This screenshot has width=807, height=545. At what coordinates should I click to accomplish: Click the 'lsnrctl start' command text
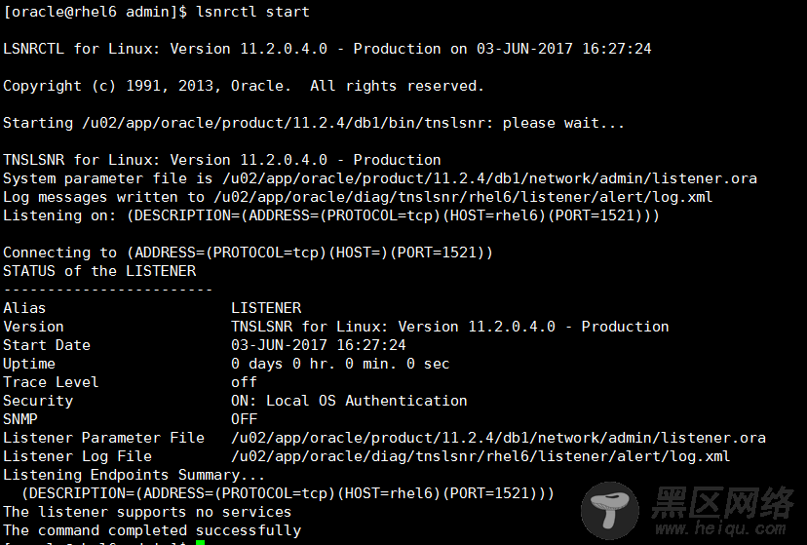[252, 12]
